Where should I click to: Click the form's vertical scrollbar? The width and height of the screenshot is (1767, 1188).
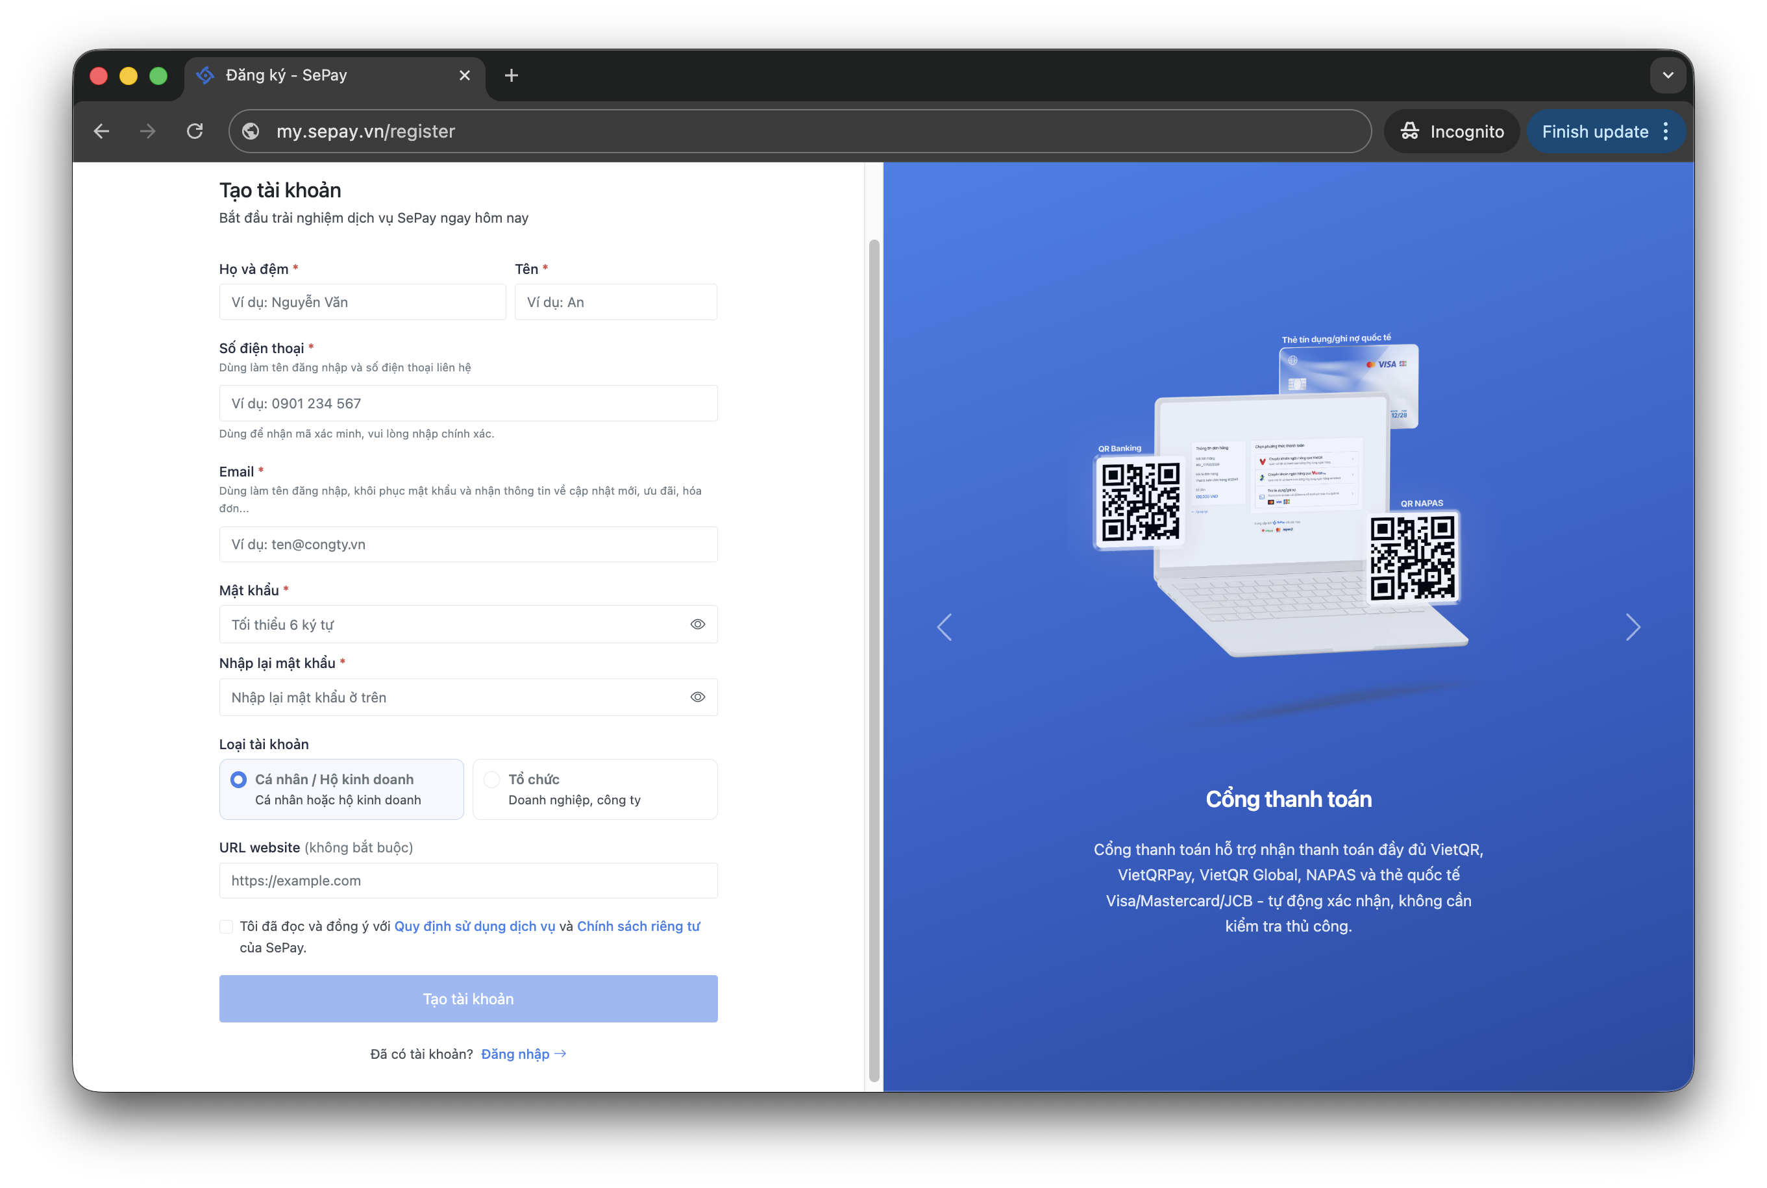tap(873, 660)
